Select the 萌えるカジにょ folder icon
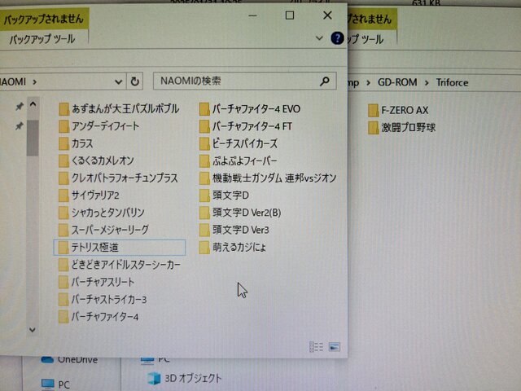Image resolution: width=521 pixels, height=391 pixels. [x=204, y=248]
